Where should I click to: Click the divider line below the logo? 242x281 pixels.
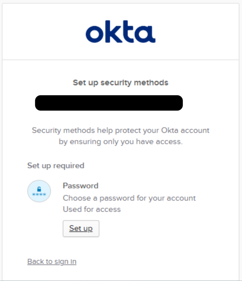(x=121, y=60)
